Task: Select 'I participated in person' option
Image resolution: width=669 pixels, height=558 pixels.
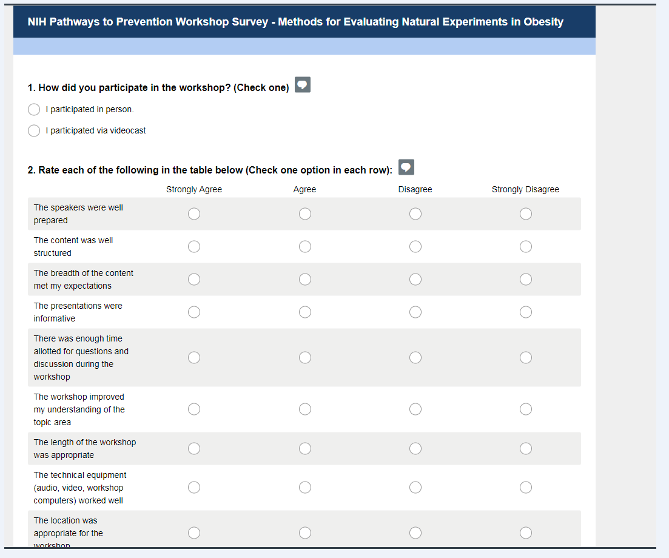Action: click(x=35, y=110)
